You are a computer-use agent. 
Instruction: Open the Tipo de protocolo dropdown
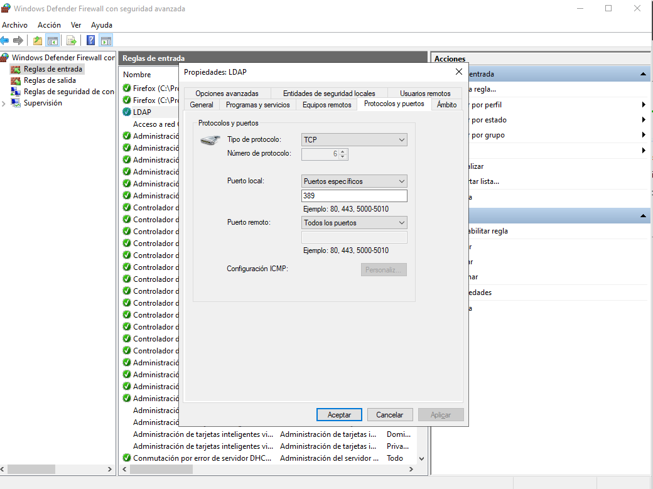point(354,140)
